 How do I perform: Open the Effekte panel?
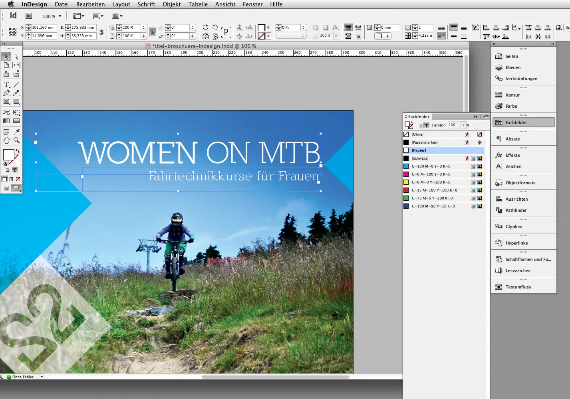[x=512, y=155]
